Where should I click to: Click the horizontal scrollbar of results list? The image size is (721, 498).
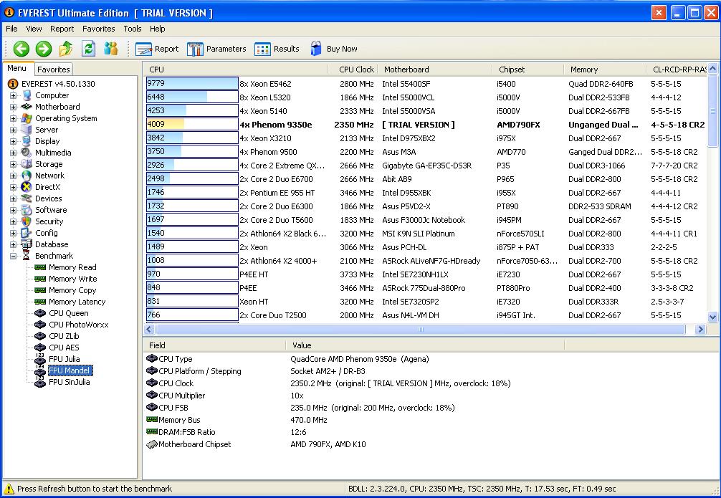point(420,330)
